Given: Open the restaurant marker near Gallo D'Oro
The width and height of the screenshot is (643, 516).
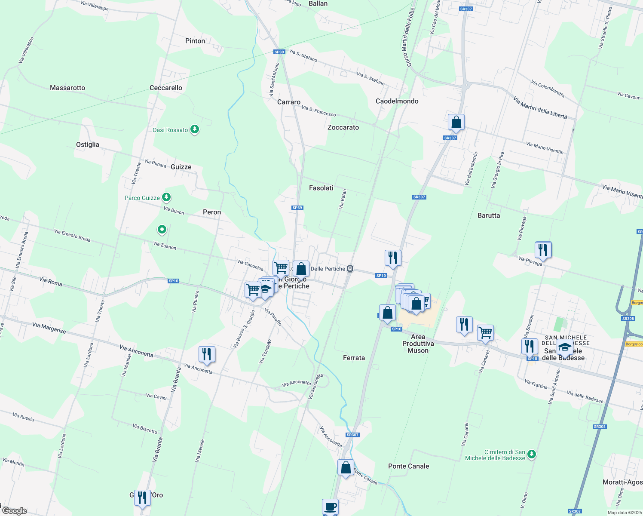Looking at the screenshot, I should coord(142,498).
